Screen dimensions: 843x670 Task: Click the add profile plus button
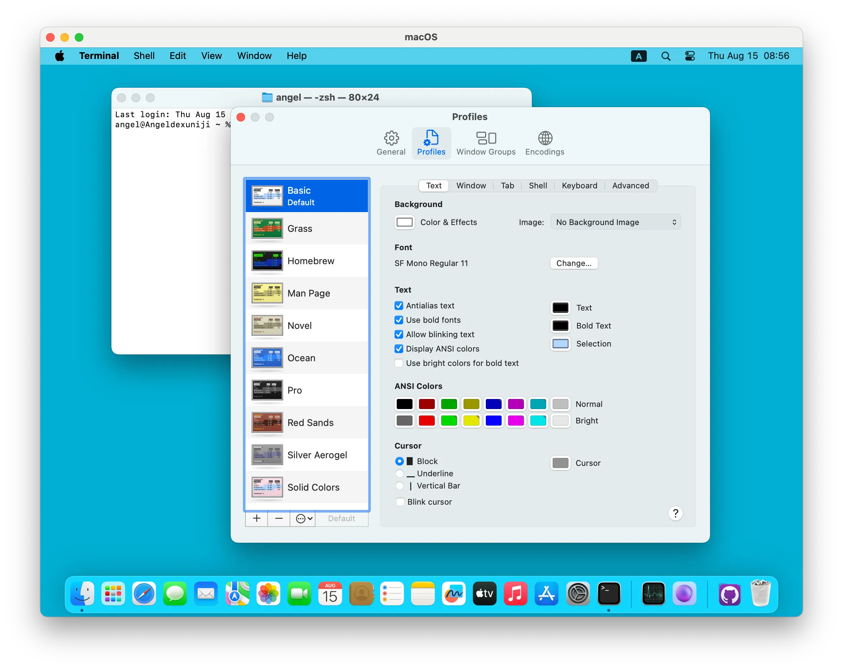click(x=257, y=518)
